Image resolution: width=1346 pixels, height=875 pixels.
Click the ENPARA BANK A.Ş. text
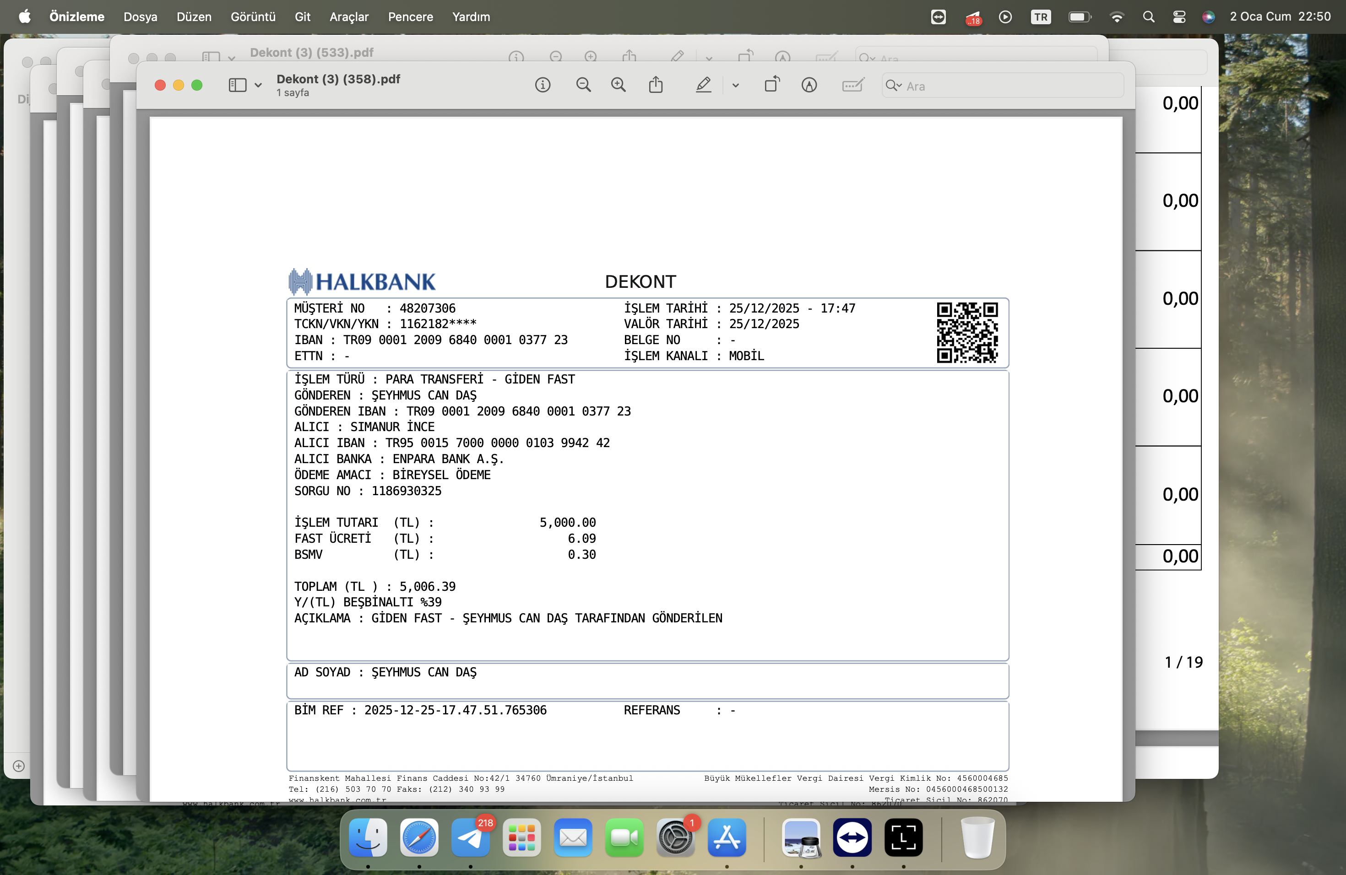tap(448, 459)
